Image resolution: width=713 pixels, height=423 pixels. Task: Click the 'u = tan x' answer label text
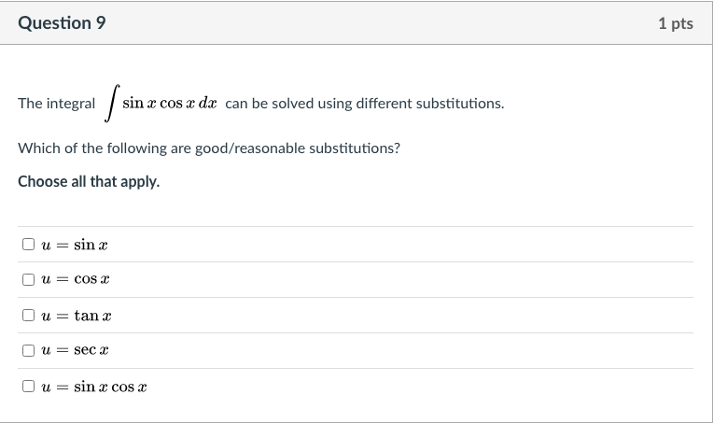click(x=77, y=316)
